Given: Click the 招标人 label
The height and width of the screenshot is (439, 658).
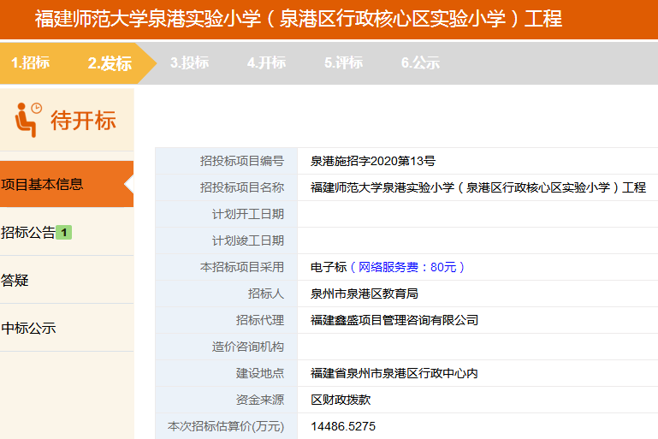Looking at the screenshot, I should point(266,294).
